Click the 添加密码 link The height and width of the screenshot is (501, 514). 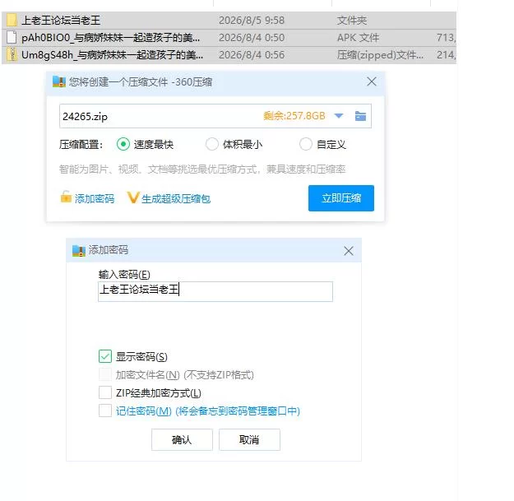95,199
